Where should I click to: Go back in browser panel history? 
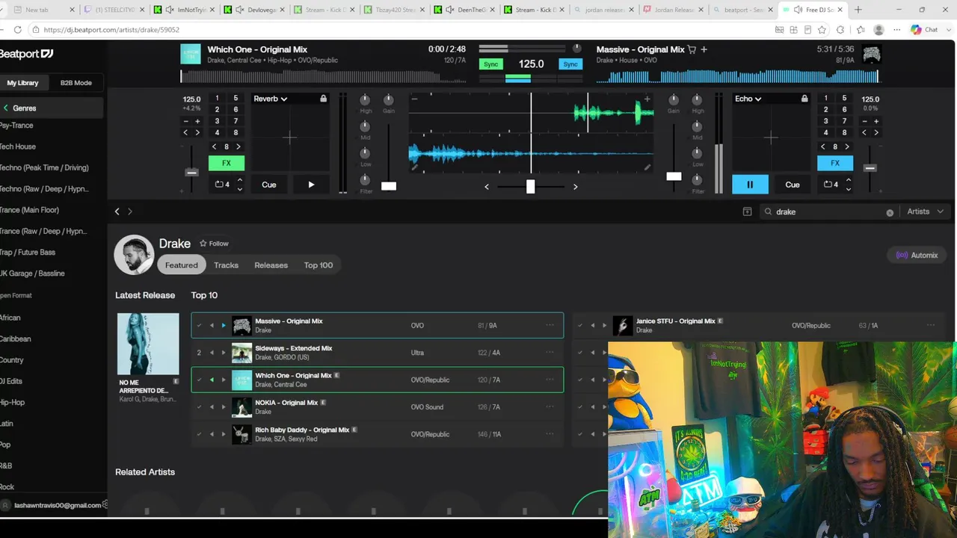point(117,211)
